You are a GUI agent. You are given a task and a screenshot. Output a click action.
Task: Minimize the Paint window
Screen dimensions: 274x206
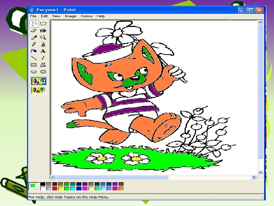tap(242, 10)
